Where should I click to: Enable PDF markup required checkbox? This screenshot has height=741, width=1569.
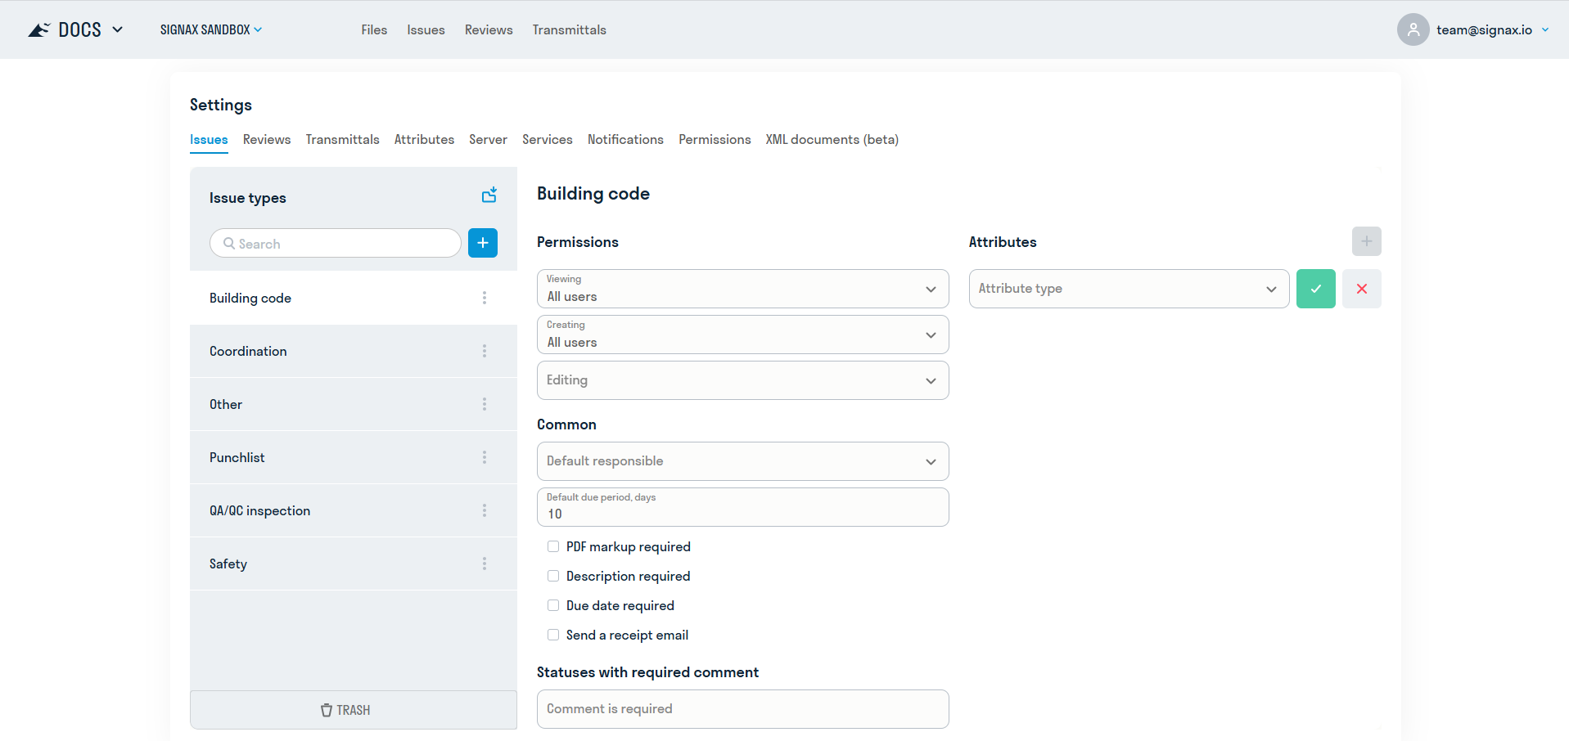553,546
